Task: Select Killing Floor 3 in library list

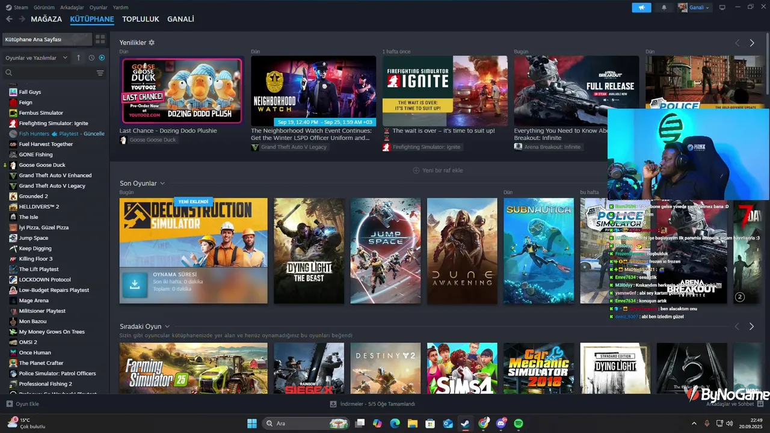Action: click(x=36, y=259)
